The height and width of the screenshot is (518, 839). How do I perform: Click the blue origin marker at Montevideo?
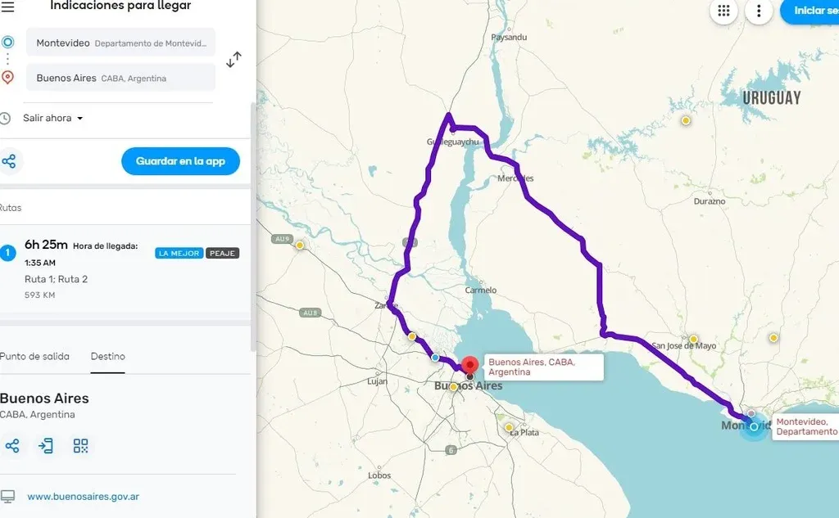(x=754, y=426)
